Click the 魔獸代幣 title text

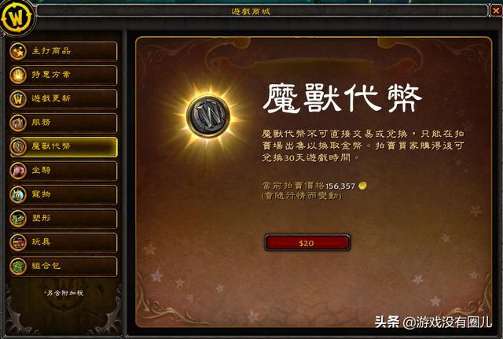[x=343, y=98]
